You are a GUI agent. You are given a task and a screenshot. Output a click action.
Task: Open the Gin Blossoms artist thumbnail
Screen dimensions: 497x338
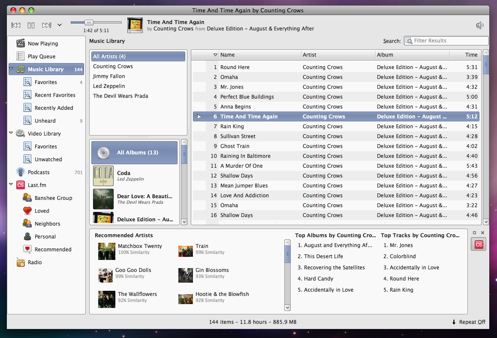185,275
